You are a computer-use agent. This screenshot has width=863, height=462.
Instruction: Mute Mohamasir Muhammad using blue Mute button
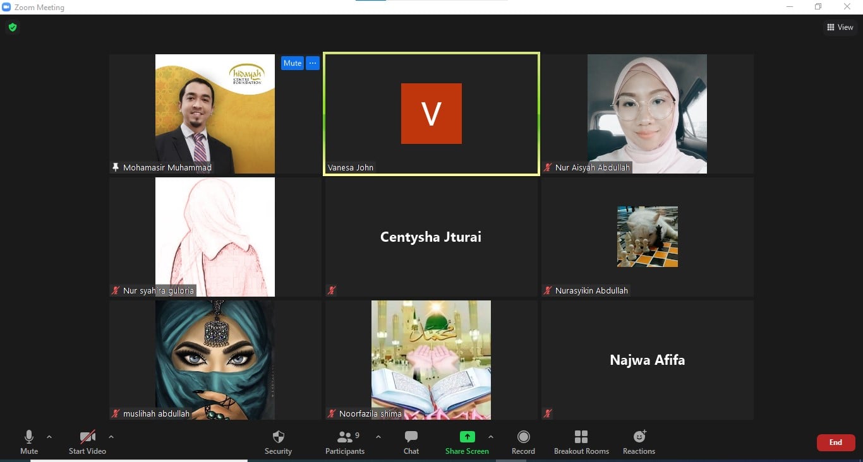293,63
